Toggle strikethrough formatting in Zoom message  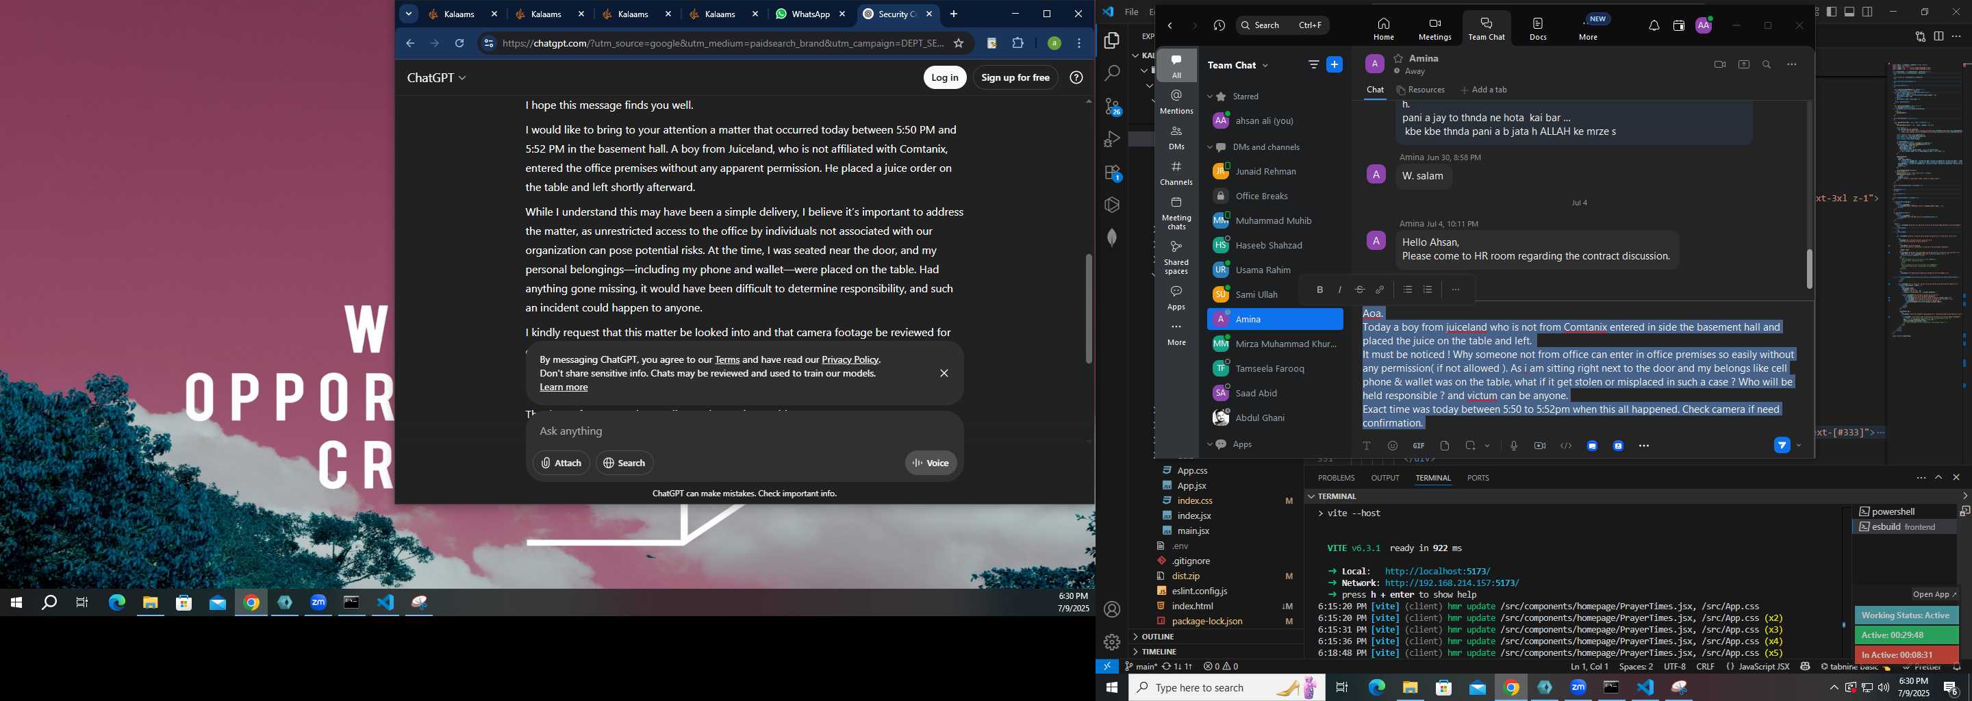[x=1360, y=290]
